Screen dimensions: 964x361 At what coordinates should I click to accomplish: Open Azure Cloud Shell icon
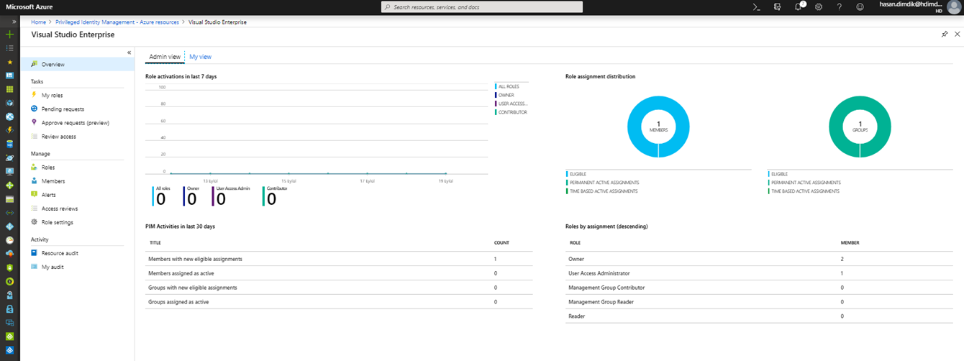click(x=756, y=6)
